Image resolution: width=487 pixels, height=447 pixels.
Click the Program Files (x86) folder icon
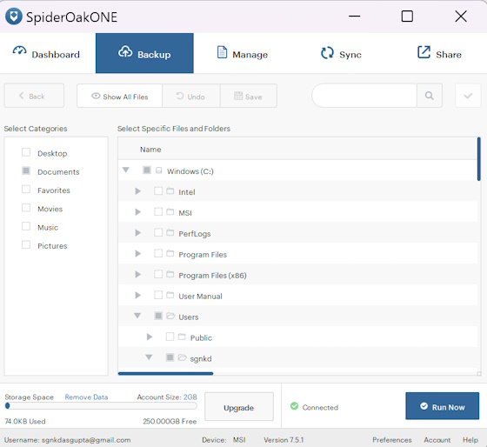coord(170,274)
